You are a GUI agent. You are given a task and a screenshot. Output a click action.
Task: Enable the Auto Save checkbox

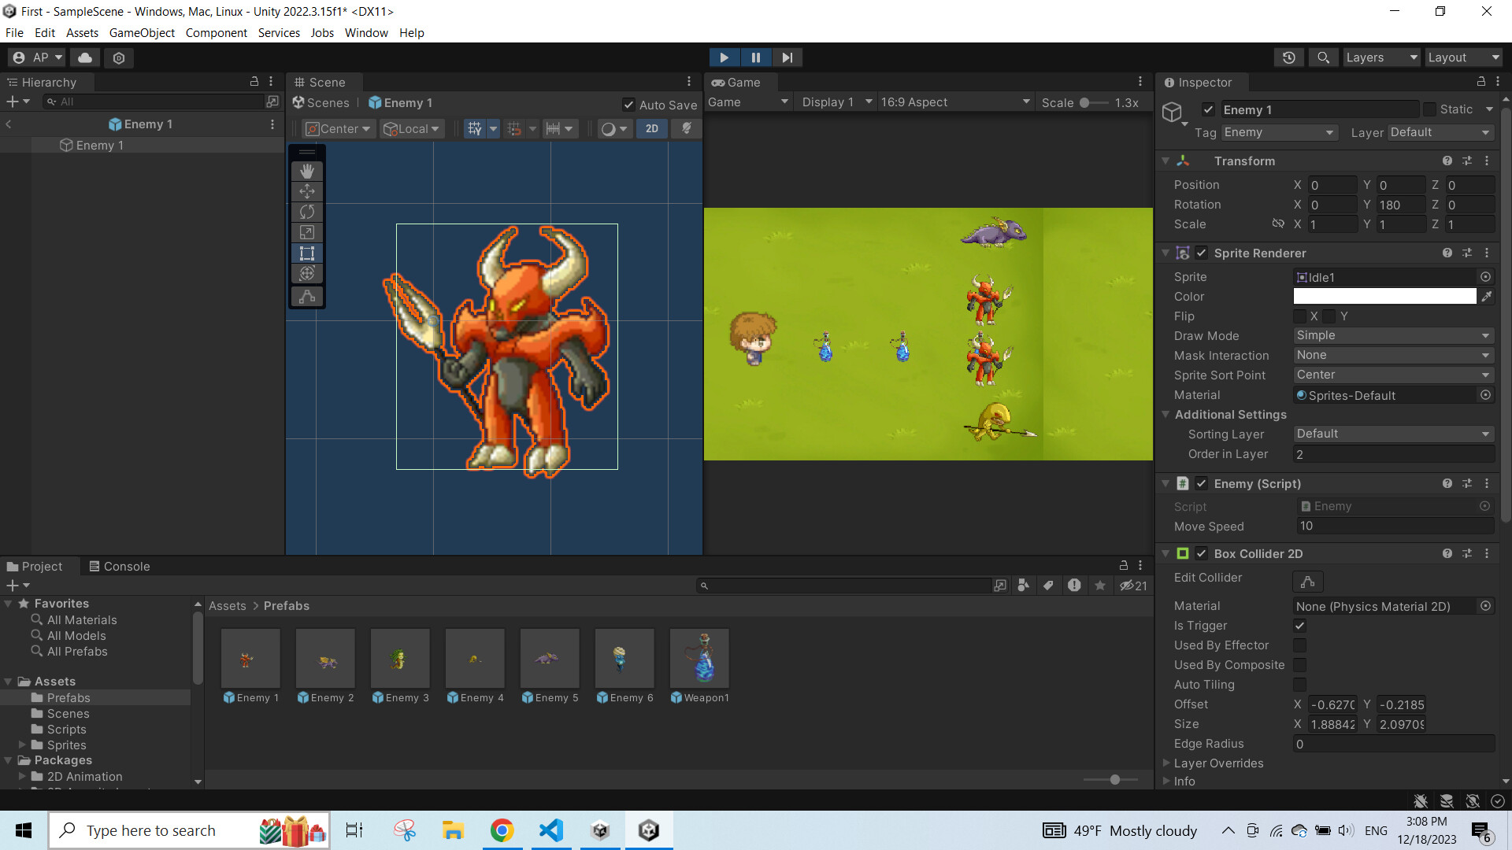coord(628,104)
